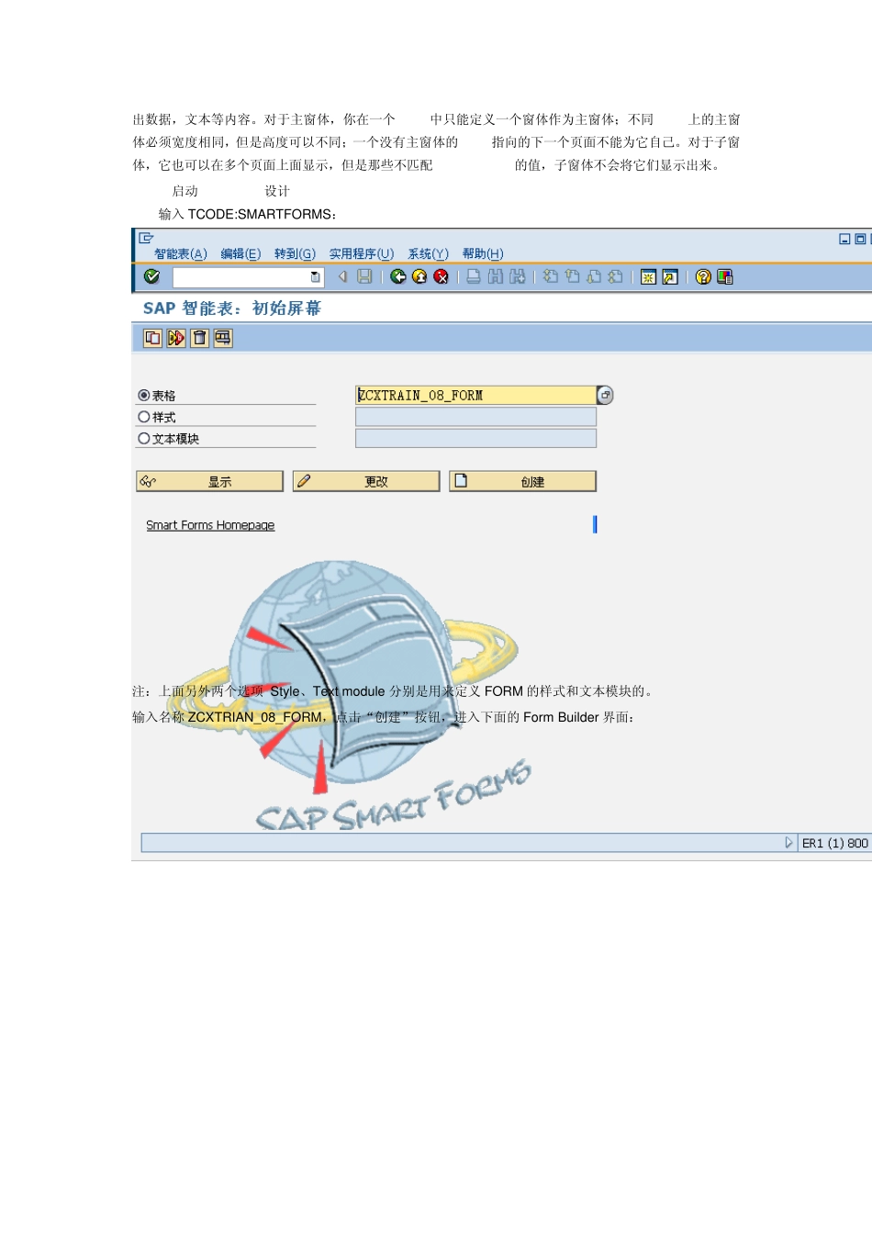Screen dimensions: 872x1234
Task: Maximize the SAP window
Action: pyautogui.click(x=860, y=239)
